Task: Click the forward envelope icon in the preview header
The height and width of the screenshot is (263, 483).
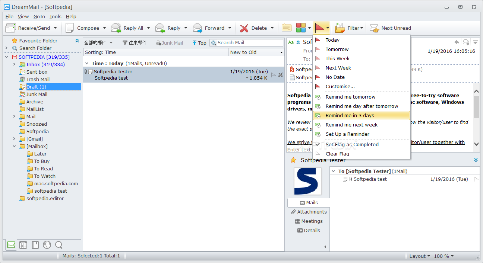Action: (x=466, y=42)
